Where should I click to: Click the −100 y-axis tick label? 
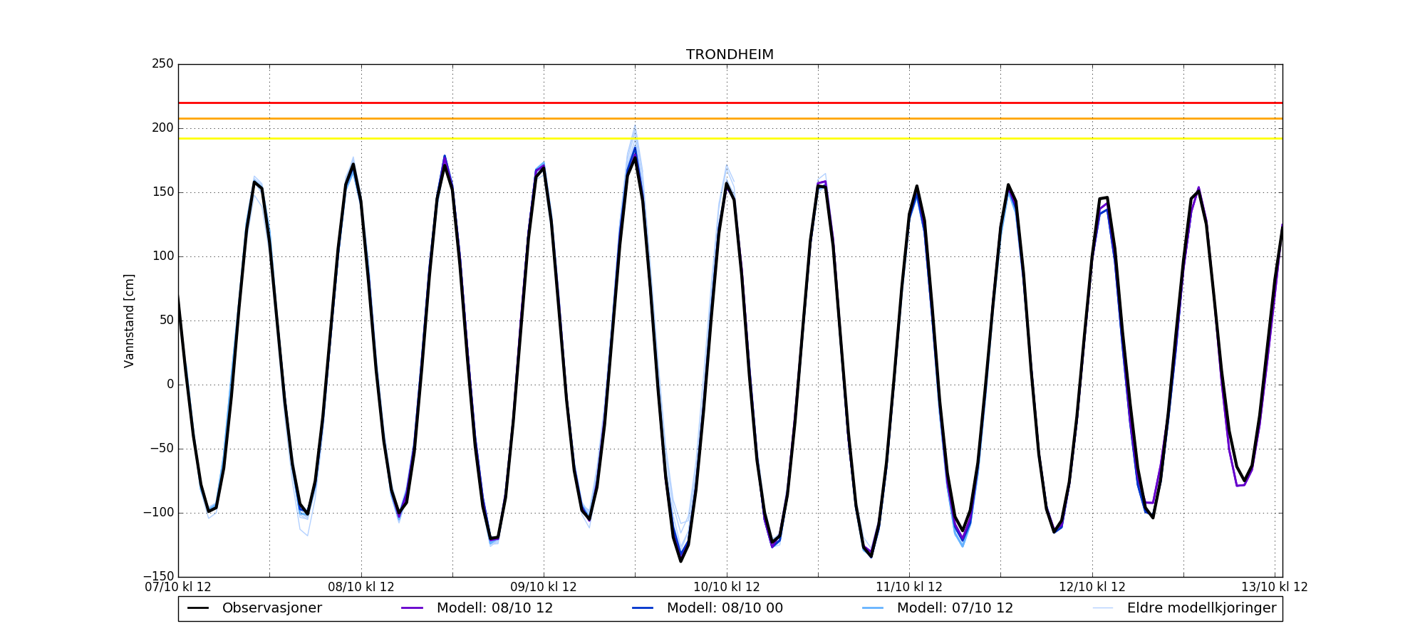click(158, 513)
